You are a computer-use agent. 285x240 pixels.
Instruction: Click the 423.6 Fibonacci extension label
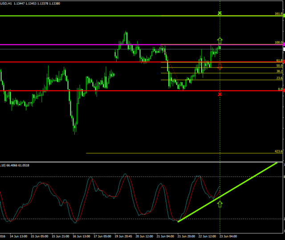[x=278, y=152]
